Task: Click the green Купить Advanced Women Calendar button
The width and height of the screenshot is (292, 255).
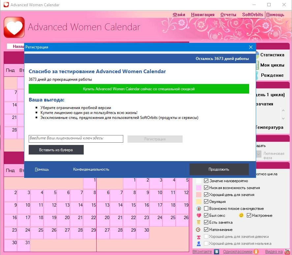Action: (139, 89)
